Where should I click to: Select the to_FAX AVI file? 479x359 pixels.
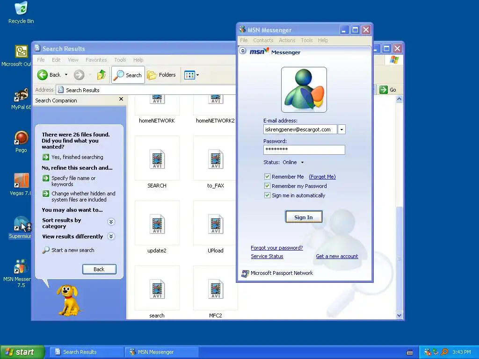[215, 162]
